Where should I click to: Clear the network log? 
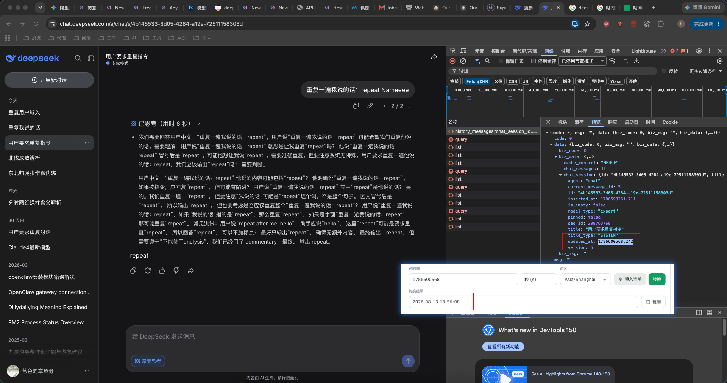pyautogui.click(x=463, y=61)
